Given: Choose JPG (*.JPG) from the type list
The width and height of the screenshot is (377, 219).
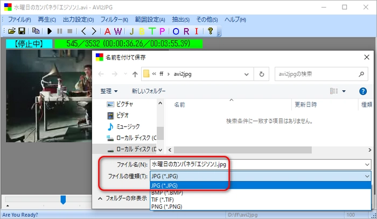Looking at the screenshot, I should pyautogui.click(x=260, y=186).
